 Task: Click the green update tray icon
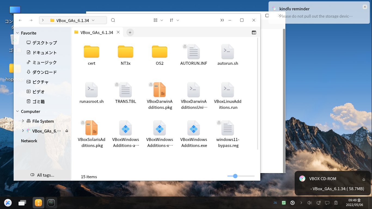click(x=284, y=203)
